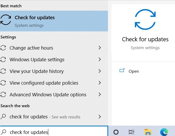Image resolution: width=175 pixels, height=136 pixels.
Task: Click the Check for updates title in preview pane
Action: click(145, 39)
